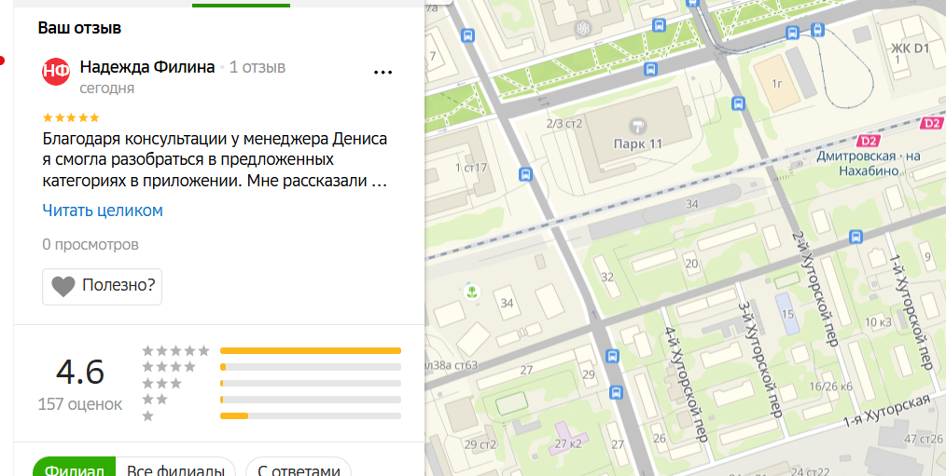Select the paint roller icon of Парк 11
Image resolution: width=946 pixels, height=476 pixels.
(638, 126)
